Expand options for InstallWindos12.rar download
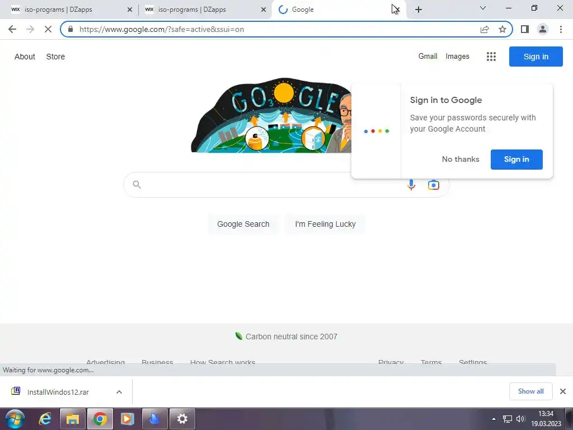Screen dimensions: 573x430 point(119,392)
